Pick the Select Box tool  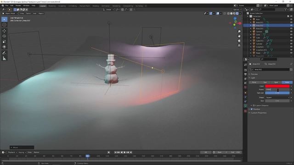(4, 19)
